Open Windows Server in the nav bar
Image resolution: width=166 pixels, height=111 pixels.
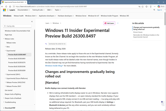coord(81,16)
